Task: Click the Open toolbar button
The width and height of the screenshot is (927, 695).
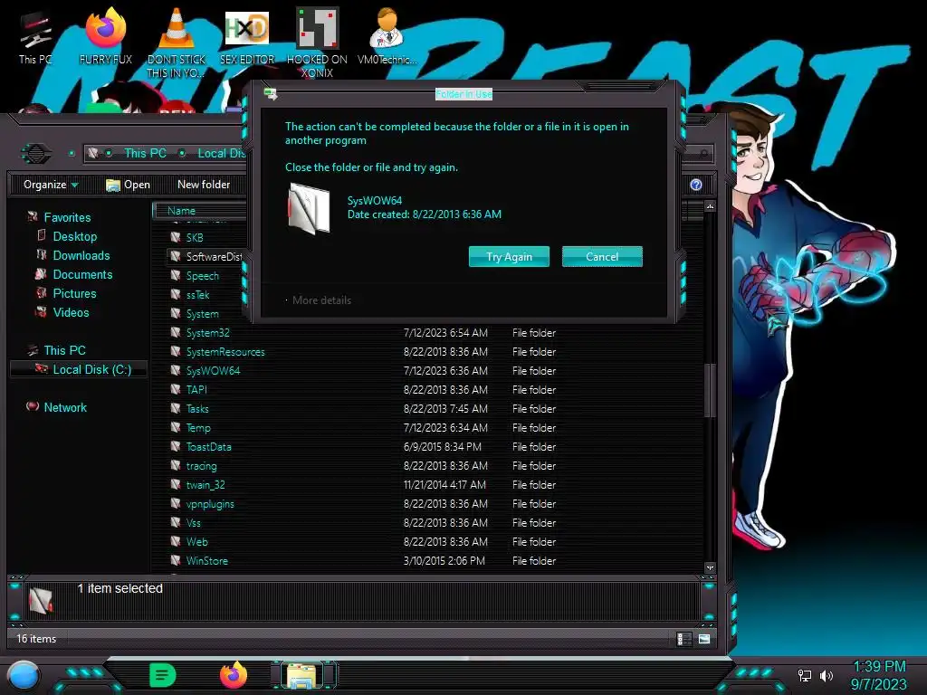Action: click(128, 185)
